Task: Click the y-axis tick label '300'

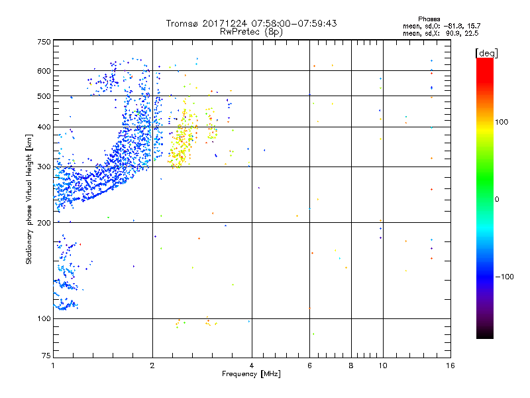Action: (44, 167)
